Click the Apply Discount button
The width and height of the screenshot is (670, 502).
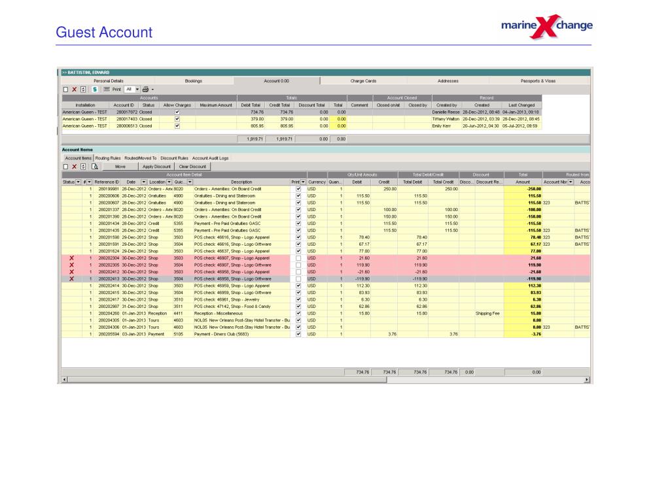click(156, 167)
